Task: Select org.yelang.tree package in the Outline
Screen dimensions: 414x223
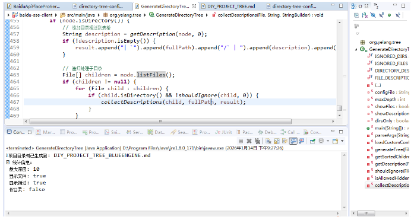Action: click(x=384, y=42)
